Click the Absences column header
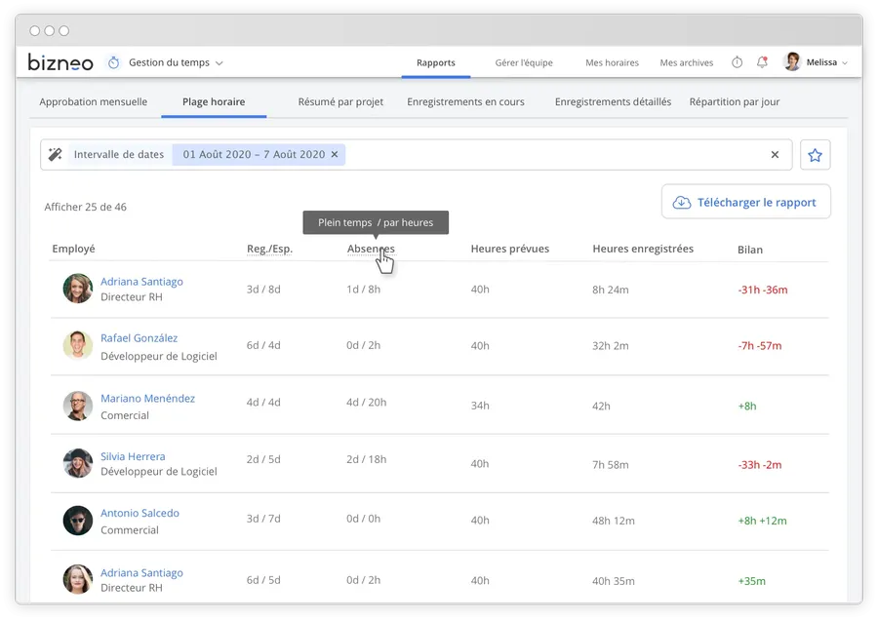Screen dimensions: 878x621 pos(371,249)
